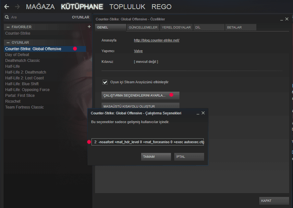Click the search magnifier icon

7,17
